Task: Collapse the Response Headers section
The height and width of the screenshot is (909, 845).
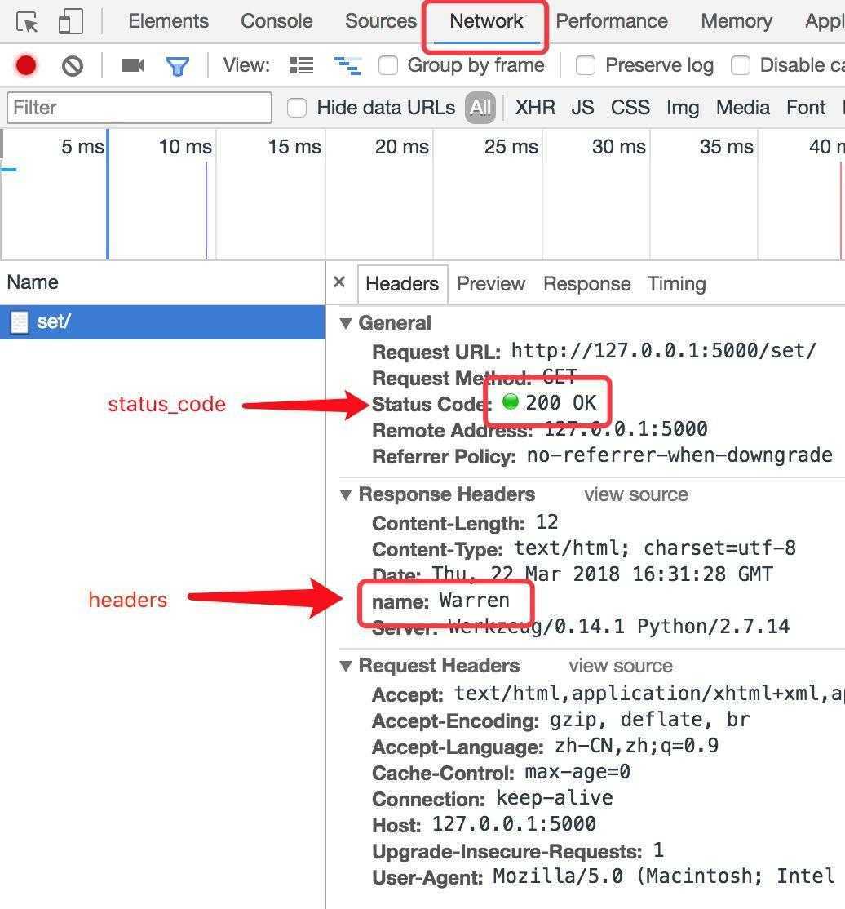Action: [x=345, y=494]
